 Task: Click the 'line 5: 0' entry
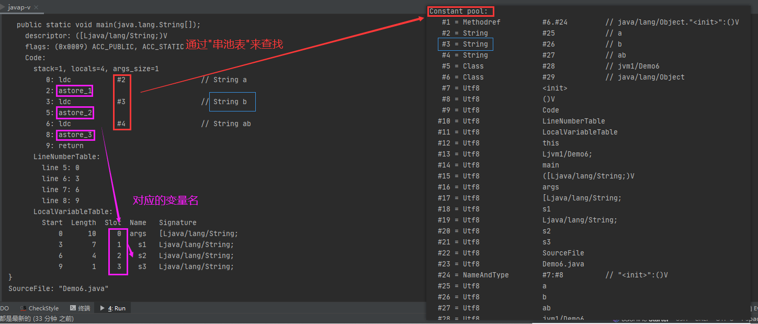tap(61, 167)
